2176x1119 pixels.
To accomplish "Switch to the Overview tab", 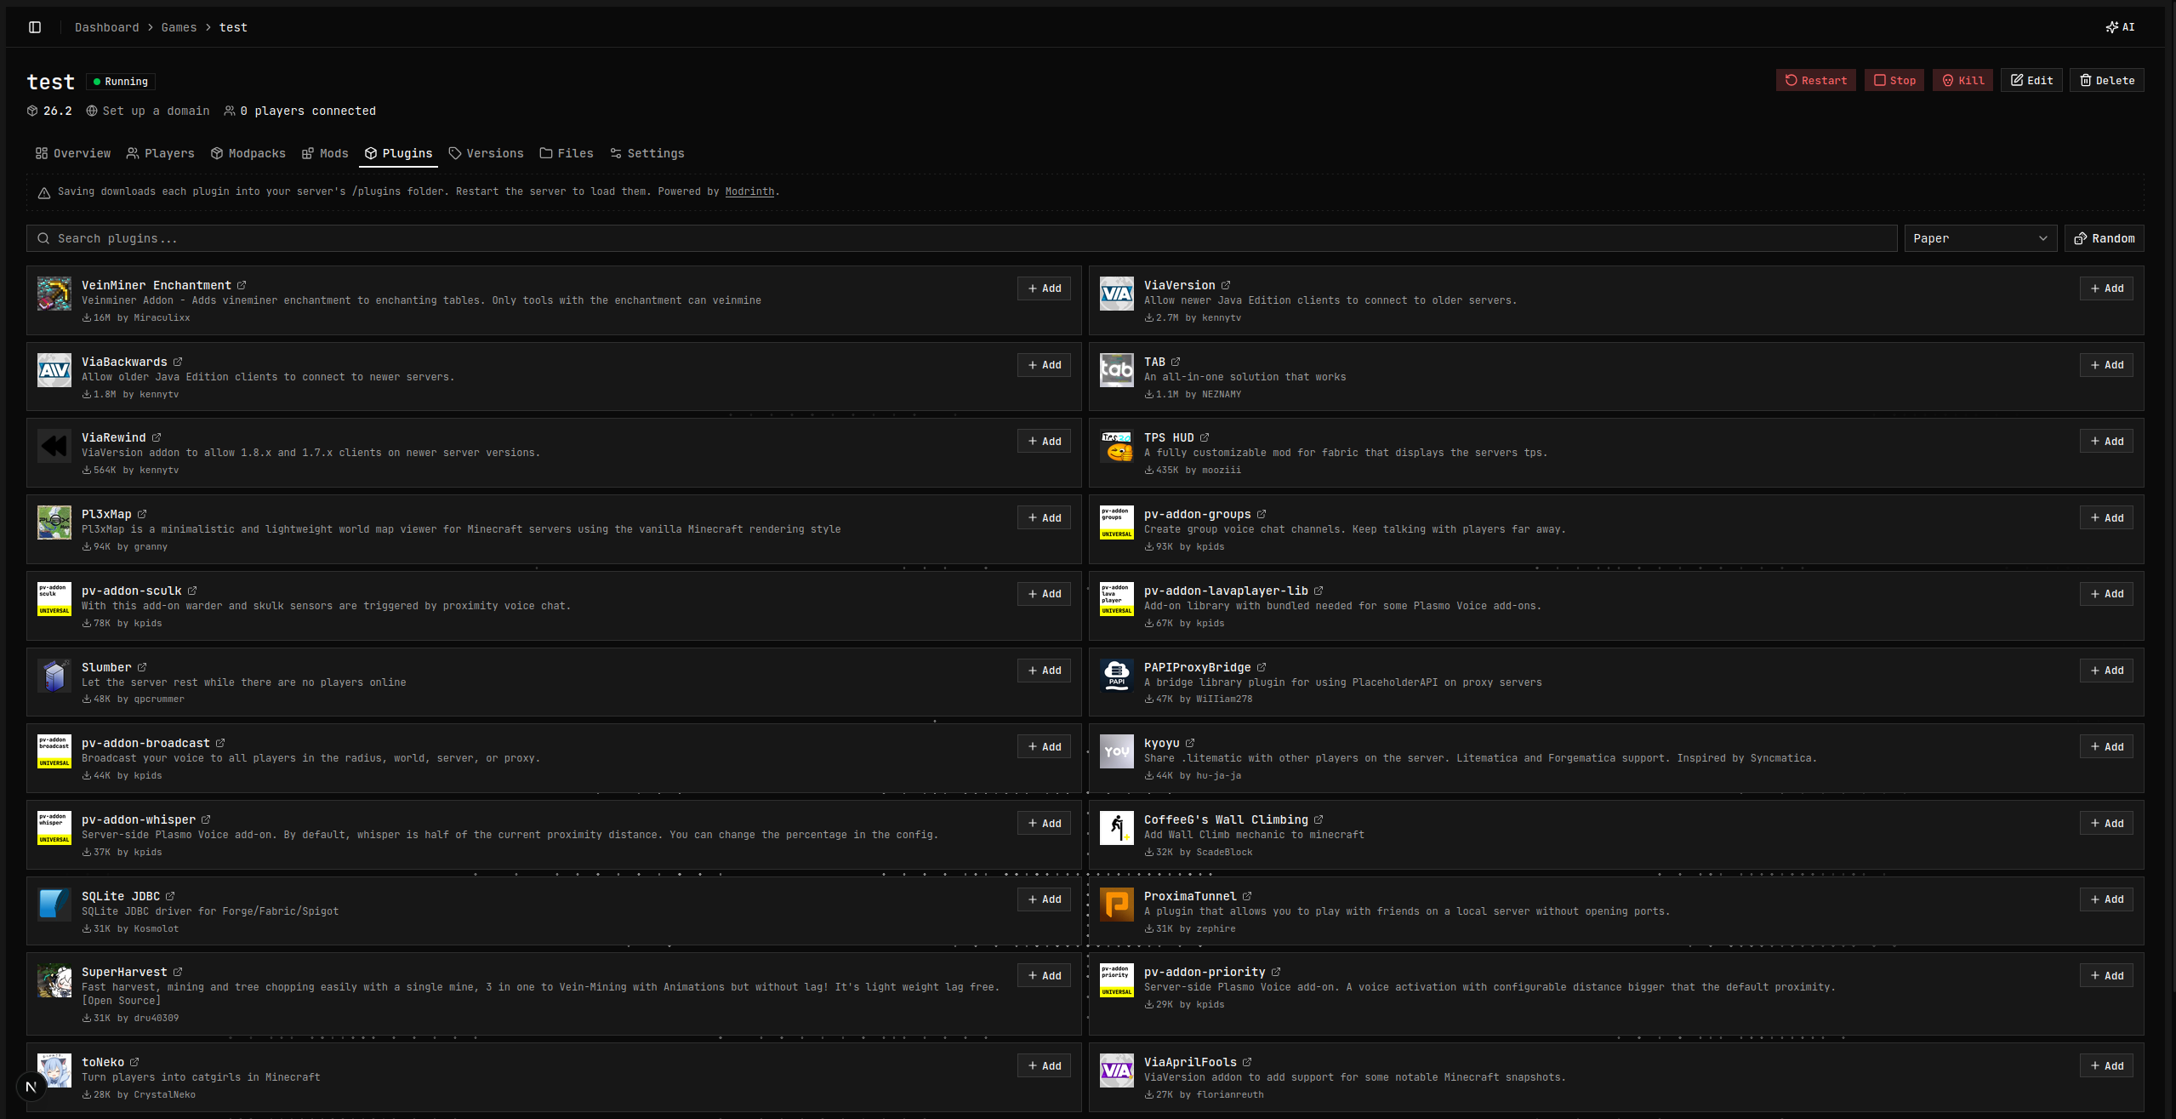I will pyautogui.click(x=73, y=153).
